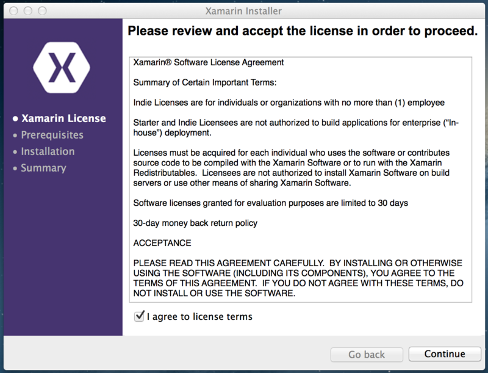This screenshot has height=373, width=488.
Task: Click the Xamarin hexagon logo
Action: click(62, 67)
